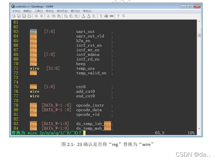Open the 语法(S) menu
This screenshot has height=160, width=215.
tap(50, 11)
